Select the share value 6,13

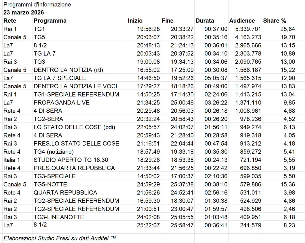pyautogui.click(x=289, y=127)
